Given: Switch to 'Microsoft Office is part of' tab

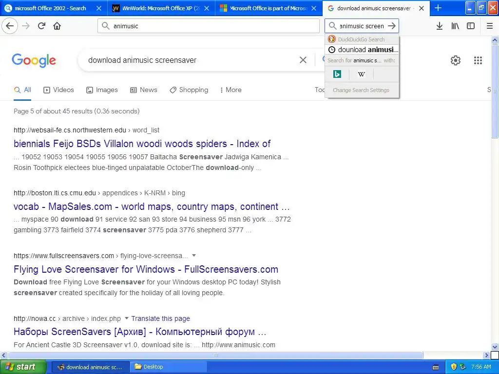Looking at the screenshot, I should click(264, 8).
